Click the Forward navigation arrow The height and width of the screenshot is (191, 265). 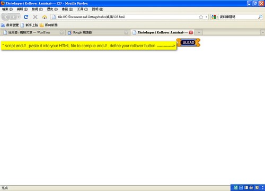pyautogui.click(x=13, y=17)
